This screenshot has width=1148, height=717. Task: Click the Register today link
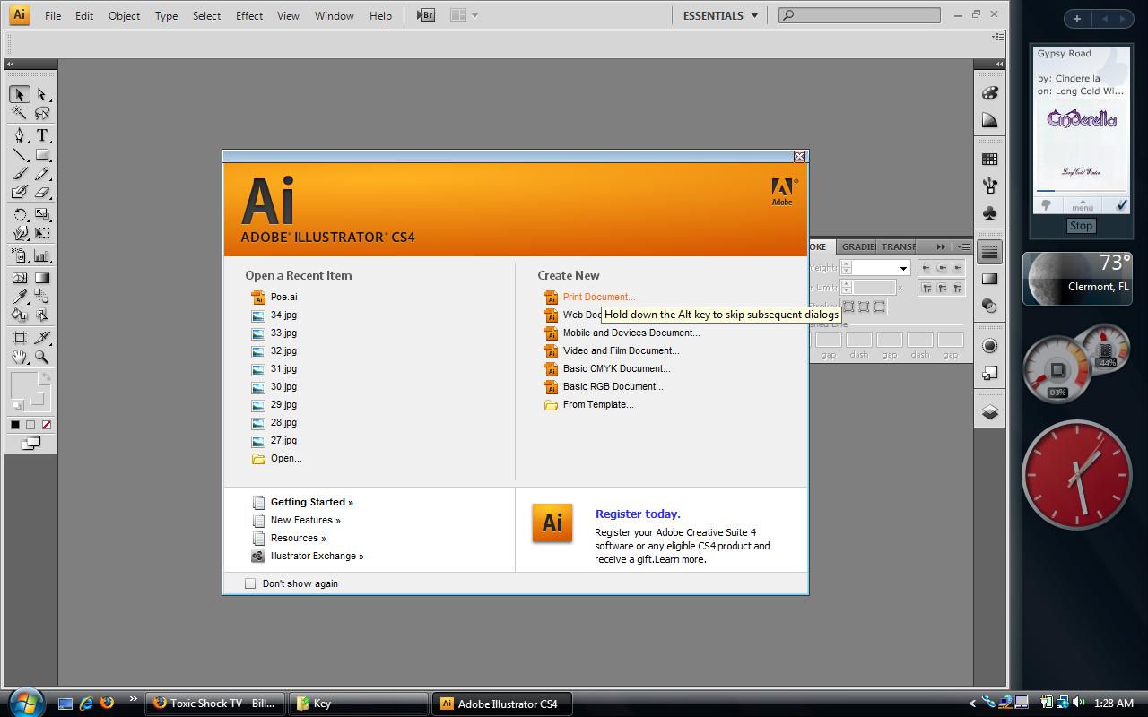(x=638, y=514)
